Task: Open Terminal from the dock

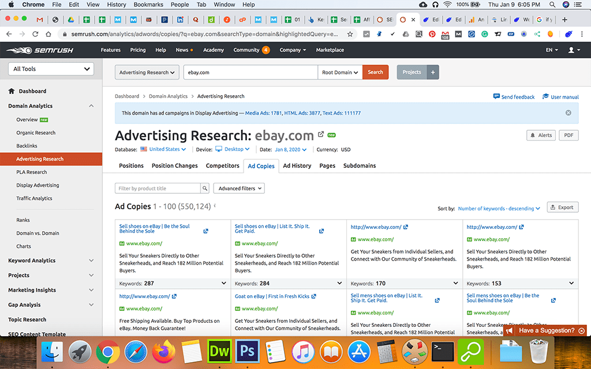Action: click(443, 352)
